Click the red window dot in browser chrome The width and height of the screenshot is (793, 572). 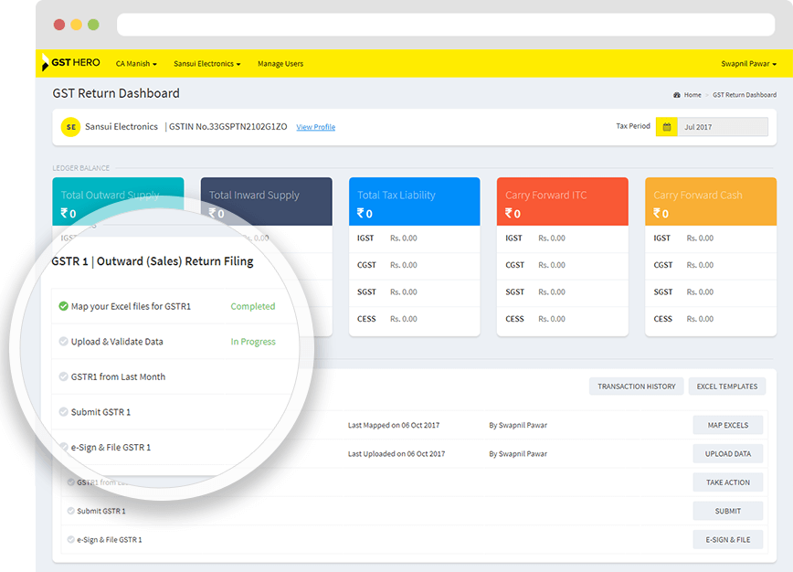pyautogui.click(x=59, y=25)
